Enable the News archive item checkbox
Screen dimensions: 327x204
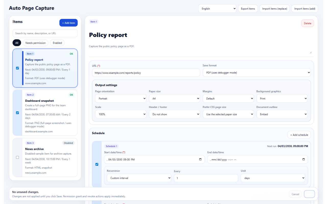click(x=17, y=157)
